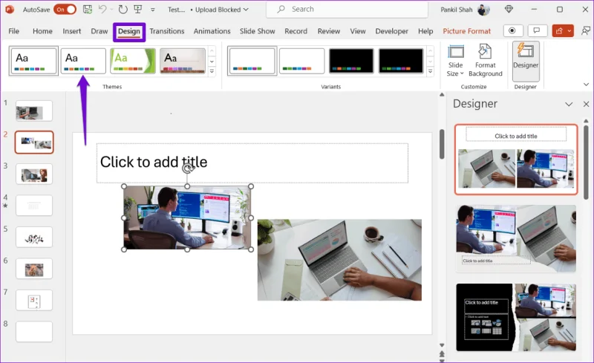Select slide 8 blank thumbnail
The width and height of the screenshot is (594, 363).
(34, 332)
